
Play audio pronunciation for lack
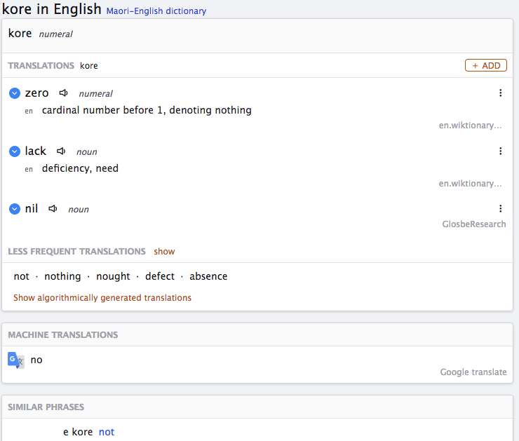pyautogui.click(x=61, y=151)
